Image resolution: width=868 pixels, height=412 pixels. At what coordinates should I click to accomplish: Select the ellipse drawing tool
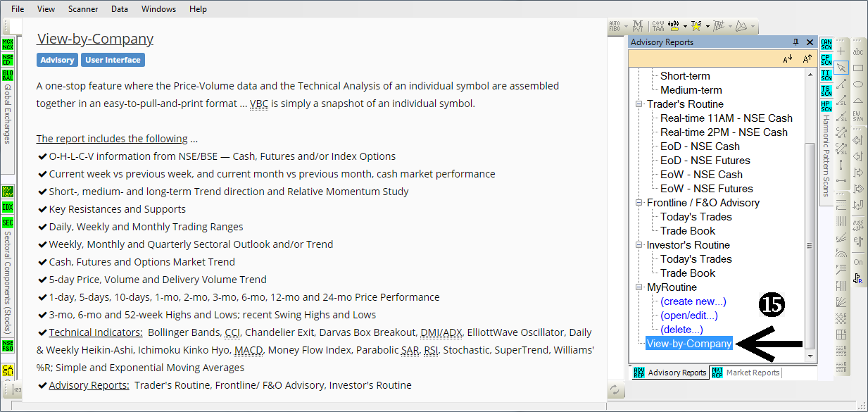tap(858, 85)
